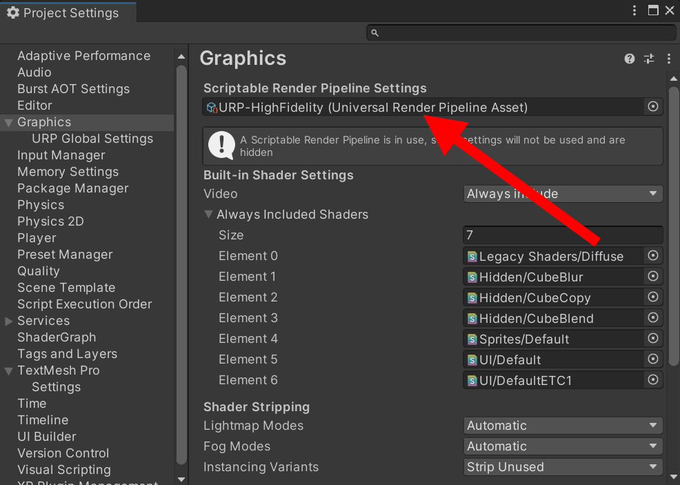Open object picker for Hidden/CubeBlur

point(653,277)
